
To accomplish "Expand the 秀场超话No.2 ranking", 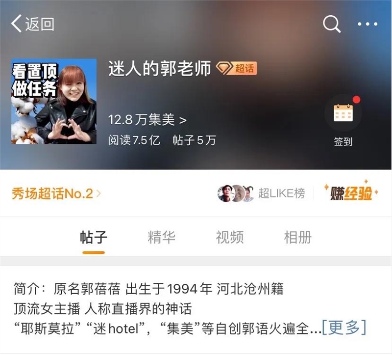I will pyautogui.click(x=56, y=193).
